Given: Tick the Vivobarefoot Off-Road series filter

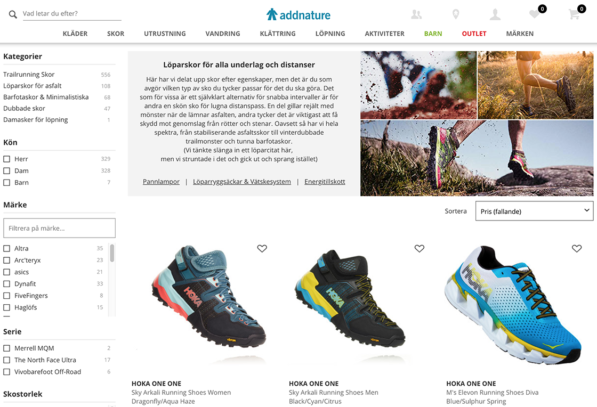Looking at the screenshot, I should click(6, 372).
